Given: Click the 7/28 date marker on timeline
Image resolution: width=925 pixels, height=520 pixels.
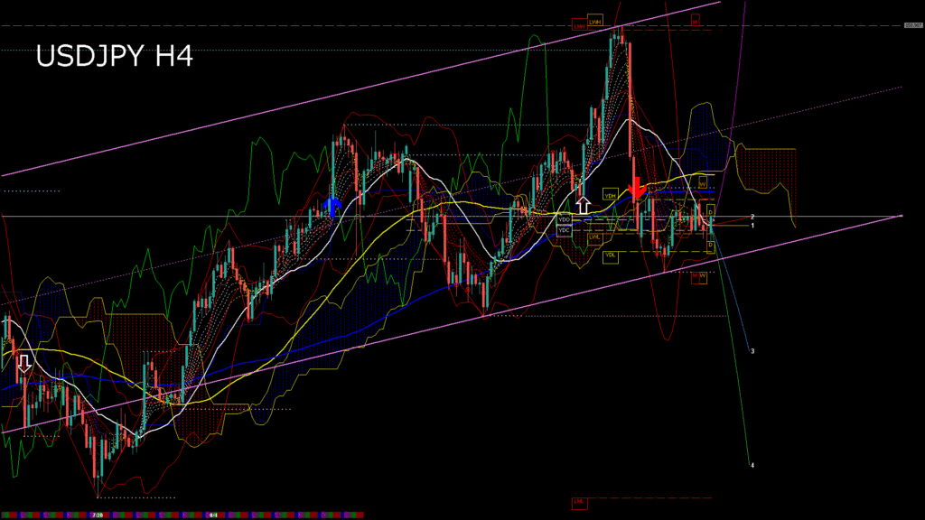Looking at the screenshot, I should point(97,515).
